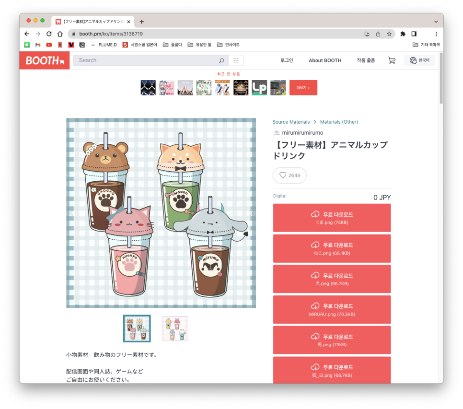Open the Naver bookmark icon
463x409 pixels.
pyautogui.click(x=27, y=45)
